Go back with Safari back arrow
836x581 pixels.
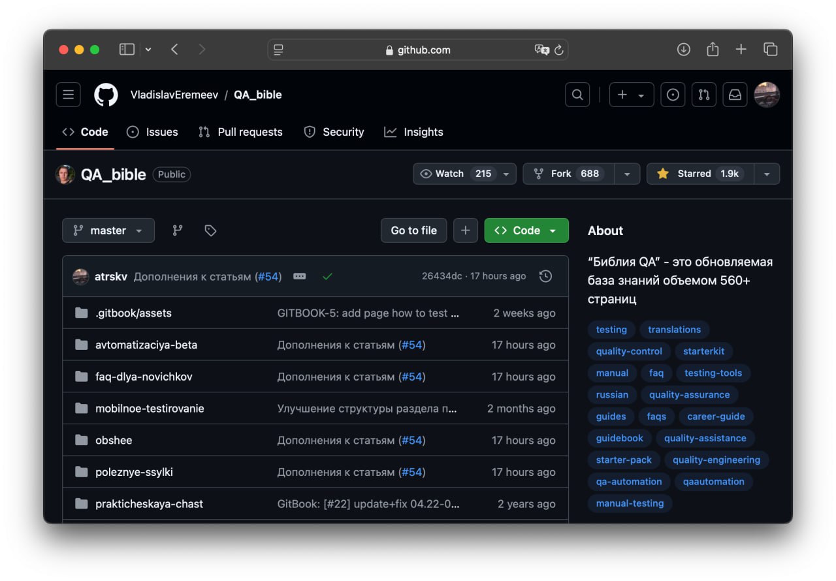coord(174,50)
